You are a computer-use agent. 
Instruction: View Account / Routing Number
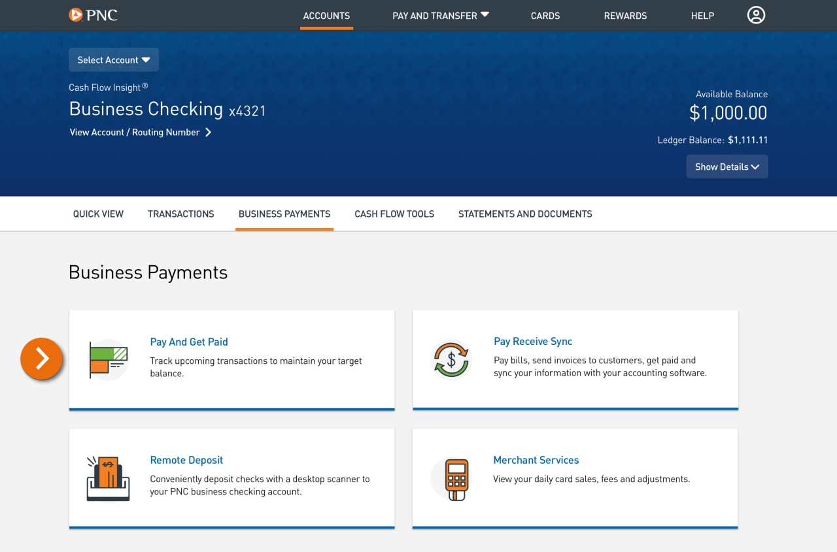click(134, 132)
